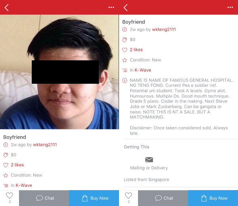
Task: Tap envelope Mailing or Delivery icon
Action: pos(149,160)
